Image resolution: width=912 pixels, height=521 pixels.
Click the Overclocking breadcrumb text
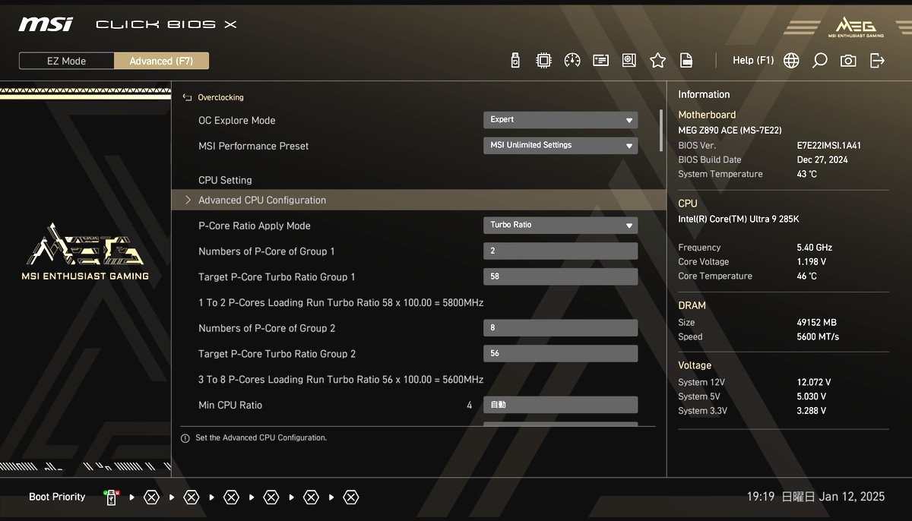[220, 97]
